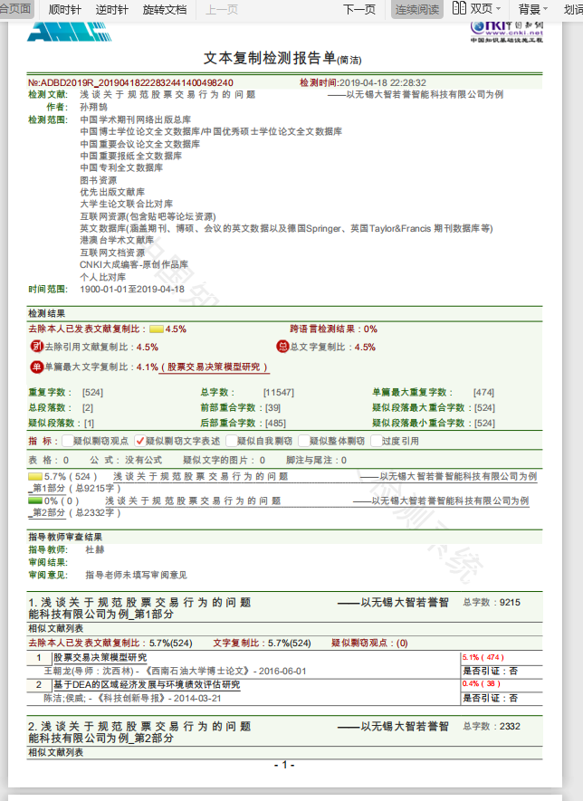Check the 疑似整体剽窃 checkbox

tap(303, 441)
